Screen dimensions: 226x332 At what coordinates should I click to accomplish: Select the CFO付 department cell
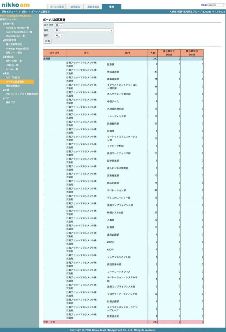127,242
